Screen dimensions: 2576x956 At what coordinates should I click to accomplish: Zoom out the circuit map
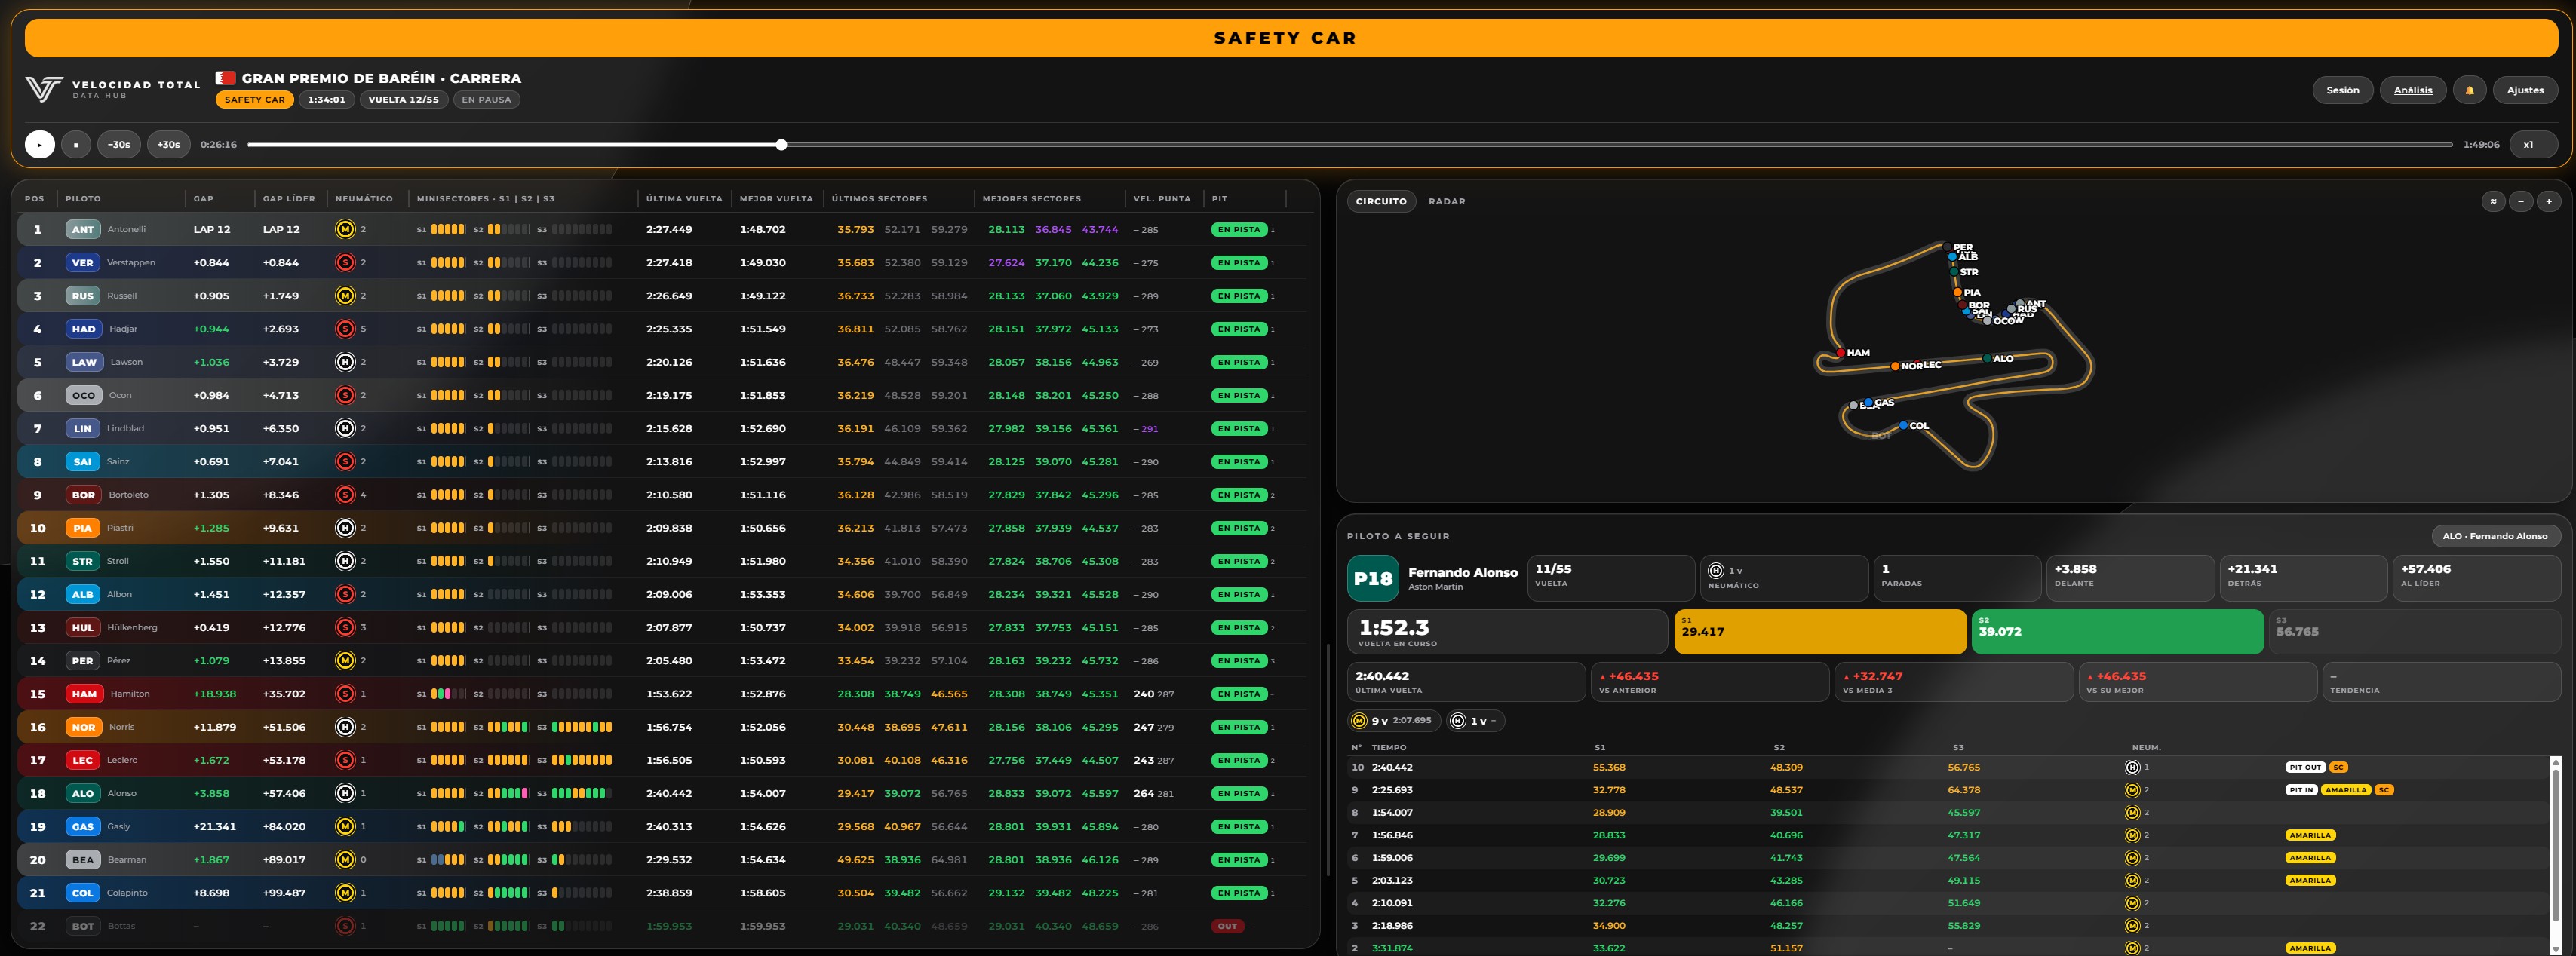click(2520, 201)
